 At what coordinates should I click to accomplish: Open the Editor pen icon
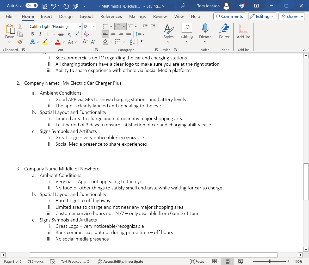224,29
